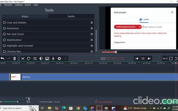Click zoom out timeline icon
This screenshot has width=178, height=111.
tap(1, 102)
